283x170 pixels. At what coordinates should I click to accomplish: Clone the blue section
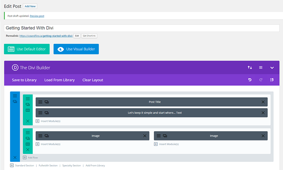(15, 101)
